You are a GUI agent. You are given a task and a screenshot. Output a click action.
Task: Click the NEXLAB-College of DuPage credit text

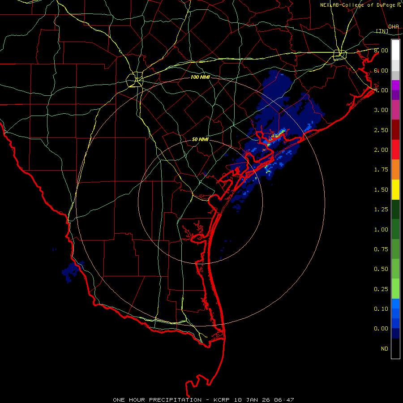point(360,5)
